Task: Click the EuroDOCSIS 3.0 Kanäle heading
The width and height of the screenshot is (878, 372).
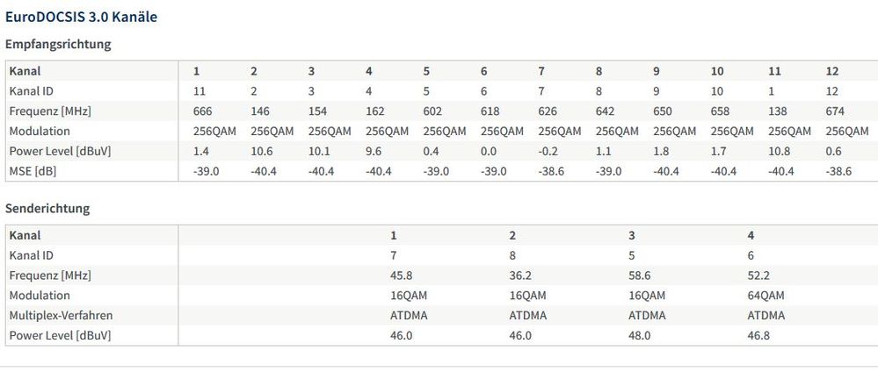Action: (82, 17)
